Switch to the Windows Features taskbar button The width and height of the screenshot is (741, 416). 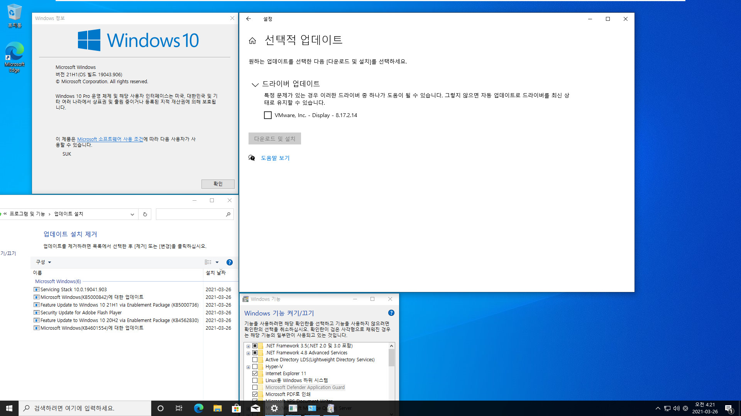tap(331, 408)
